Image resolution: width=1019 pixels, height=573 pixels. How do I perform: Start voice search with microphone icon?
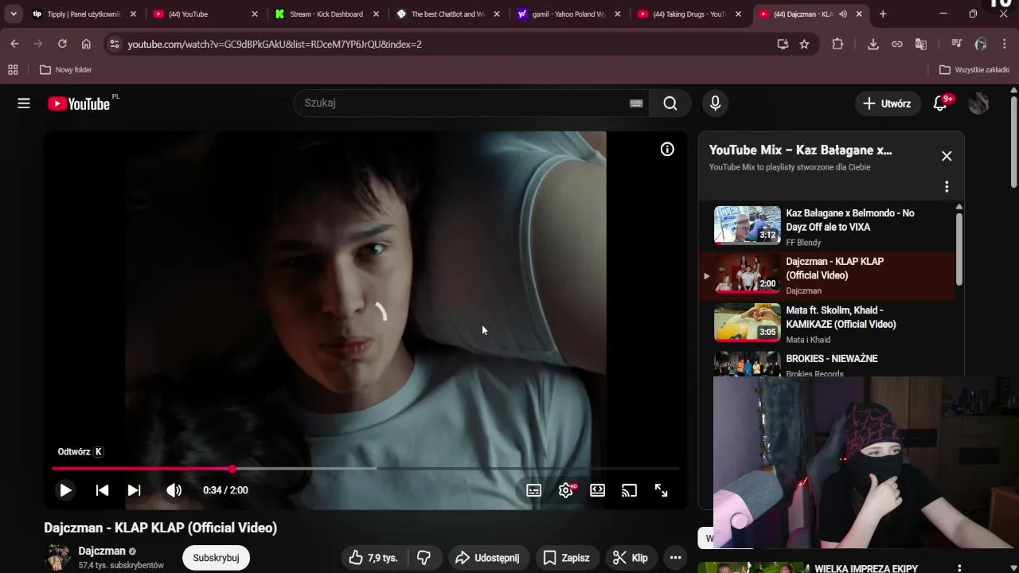(x=715, y=103)
